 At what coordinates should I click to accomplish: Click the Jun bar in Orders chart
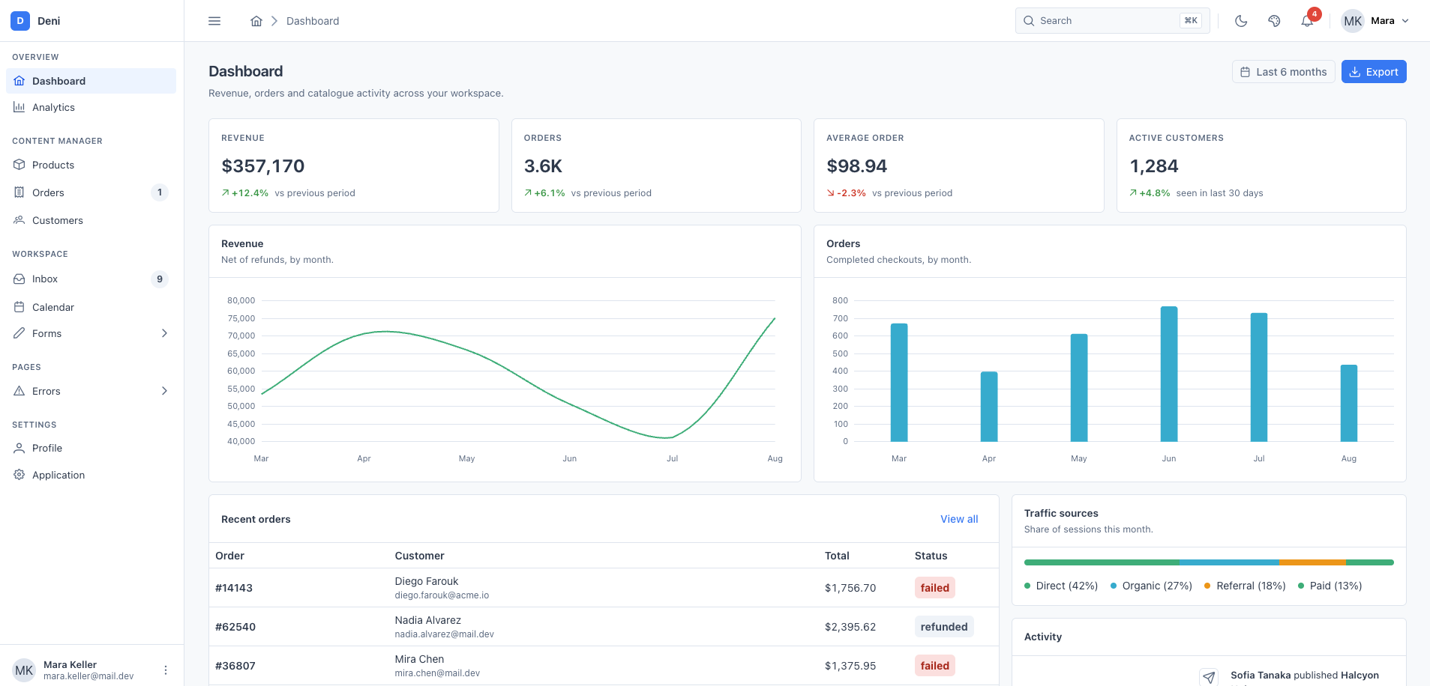1169,374
